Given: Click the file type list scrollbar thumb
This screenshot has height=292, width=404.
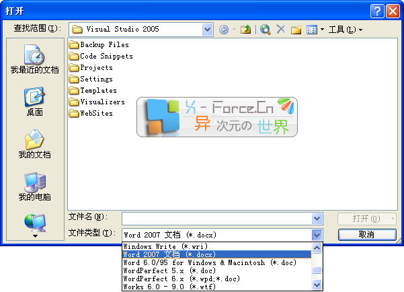Looking at the screenshot, I should (317, 270).
